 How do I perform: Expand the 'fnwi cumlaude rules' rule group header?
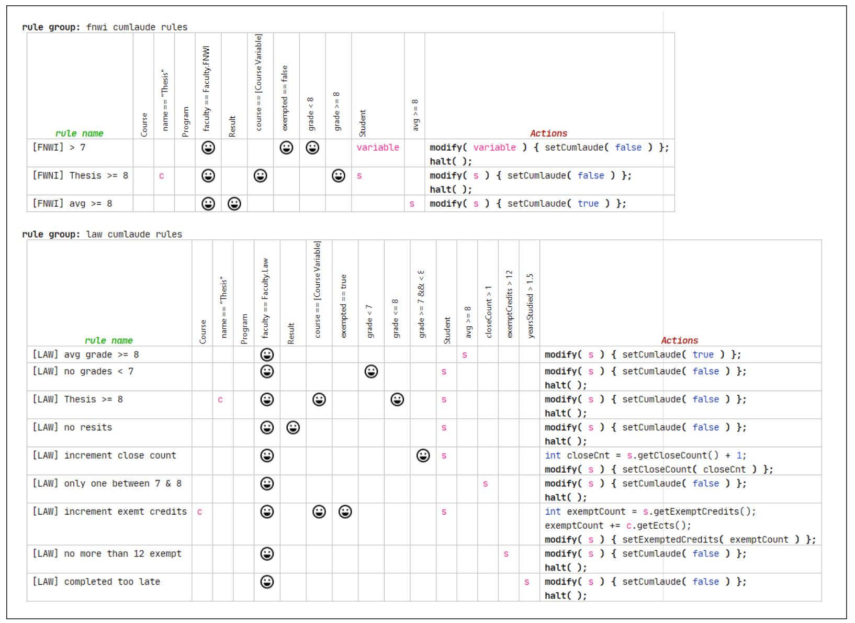point(104,27)
